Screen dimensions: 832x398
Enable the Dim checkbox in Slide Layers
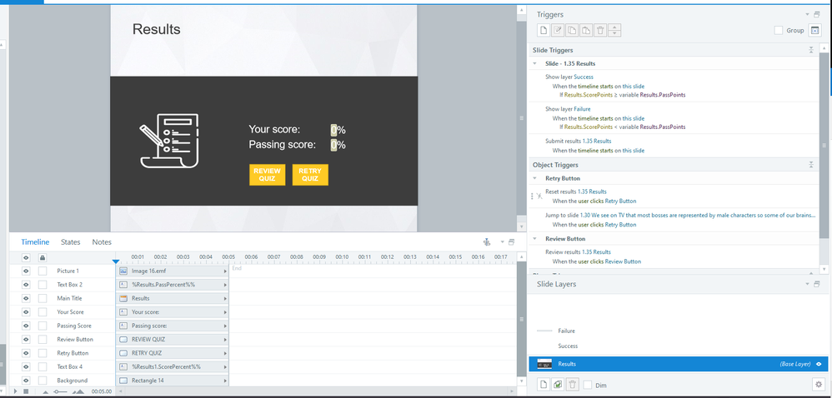[x=588, y=385]
